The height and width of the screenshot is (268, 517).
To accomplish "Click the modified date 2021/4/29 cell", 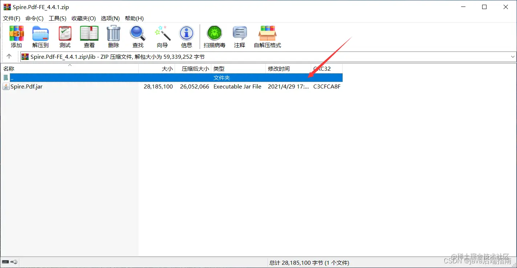I will point(288,87).
